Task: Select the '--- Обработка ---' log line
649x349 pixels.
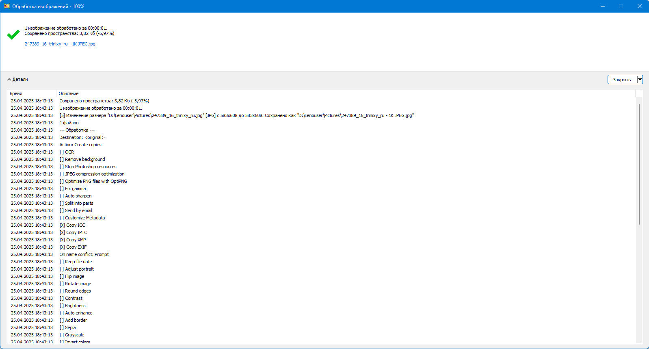Action: click(x=321, y=130)
